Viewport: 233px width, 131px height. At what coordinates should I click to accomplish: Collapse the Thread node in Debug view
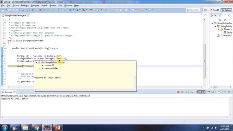click(218, 29)
